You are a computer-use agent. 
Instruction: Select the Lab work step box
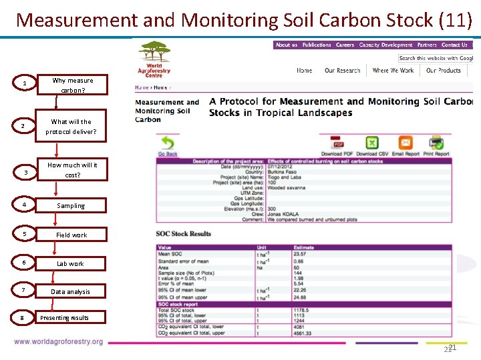coord(71,263)
